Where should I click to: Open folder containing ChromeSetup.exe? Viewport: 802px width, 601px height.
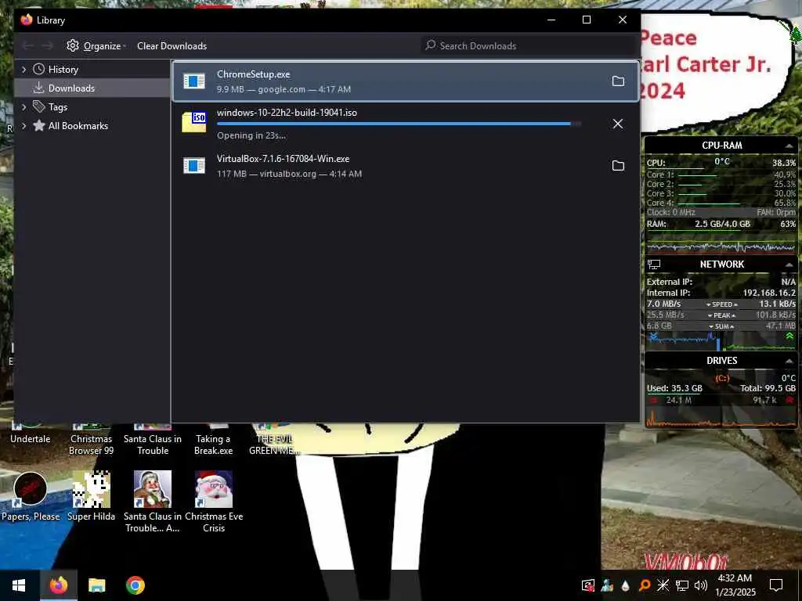point(618,81)
